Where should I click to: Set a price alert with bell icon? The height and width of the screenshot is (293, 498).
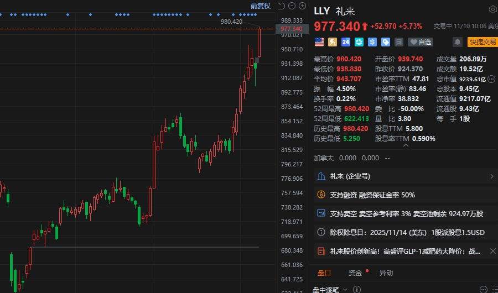[458, 42]
